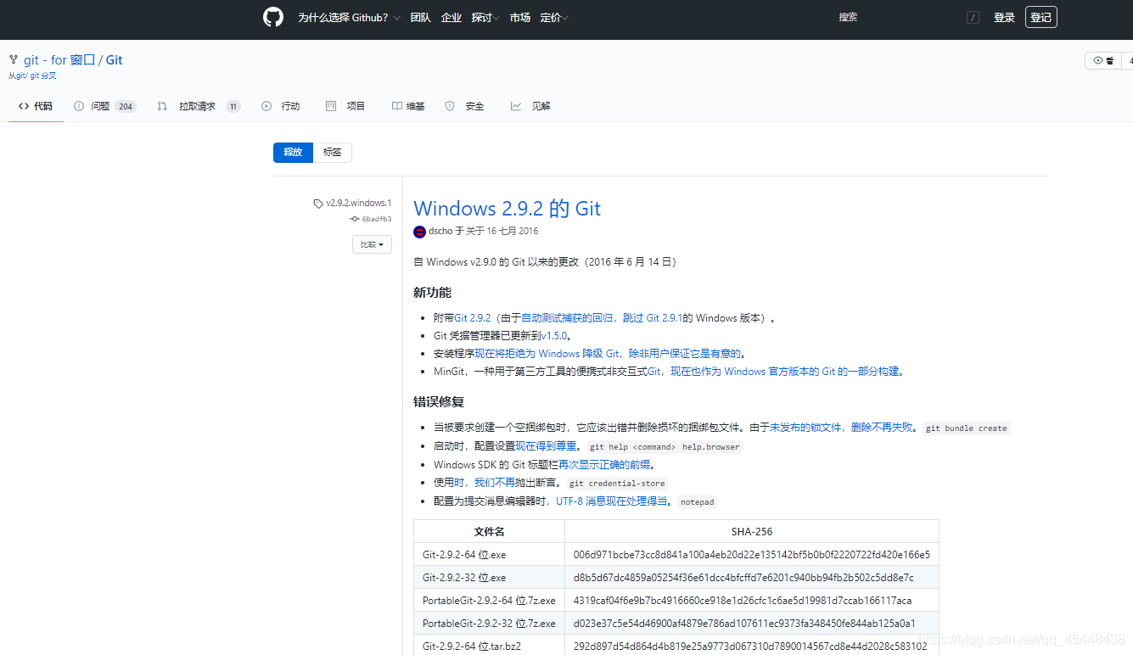Open 现在得到尊重 link
Viewport: 1133px width, 655px height.
[x=546, y=446]
